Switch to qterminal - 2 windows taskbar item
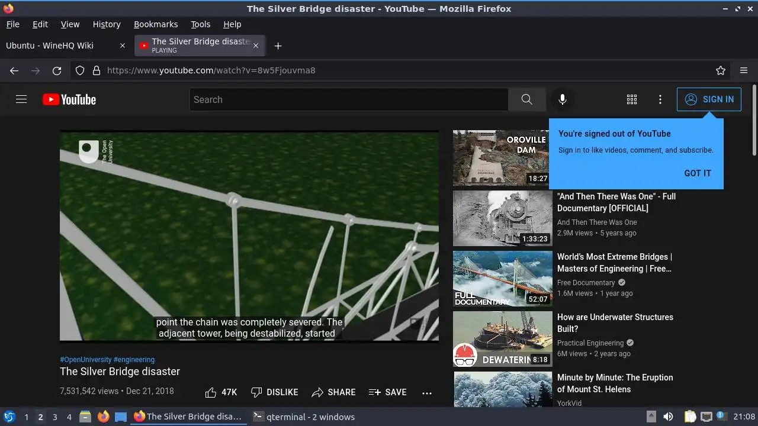Screen dimensions: 758x426 304,417
